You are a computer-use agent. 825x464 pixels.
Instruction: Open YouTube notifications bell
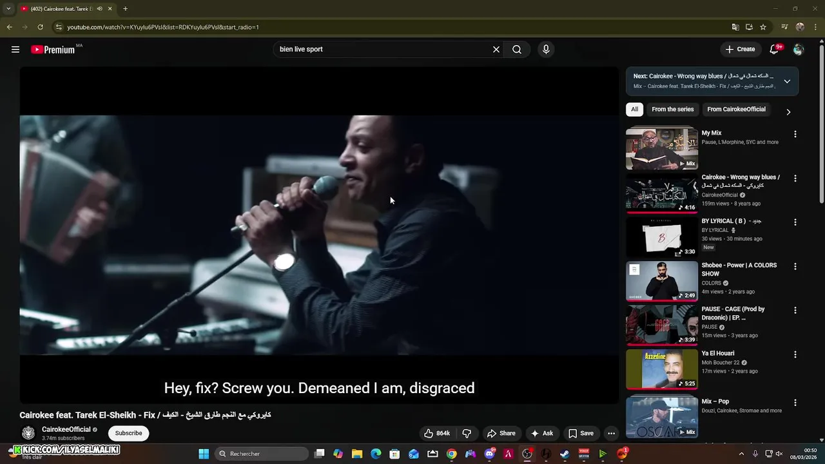pyautogui.click(x=775, y=49)
